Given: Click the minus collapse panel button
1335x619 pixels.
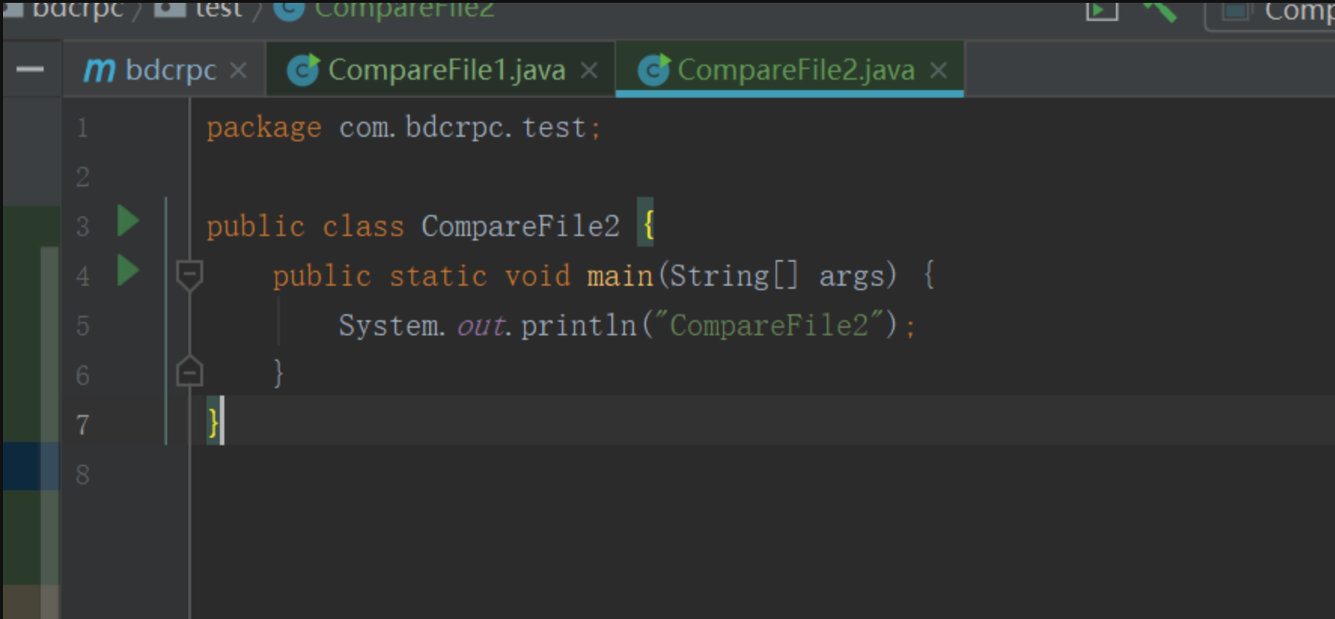Looking at the screenshot, I should click(x=30, y=70).
